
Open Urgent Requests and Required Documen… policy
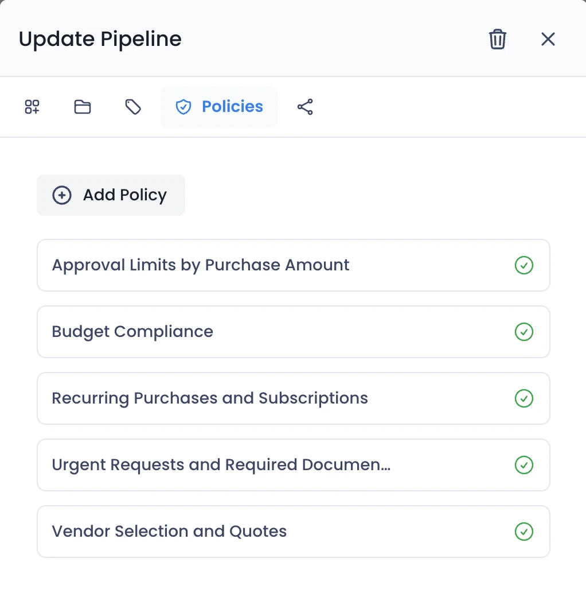pyautogui.click(x=293, y=465)
